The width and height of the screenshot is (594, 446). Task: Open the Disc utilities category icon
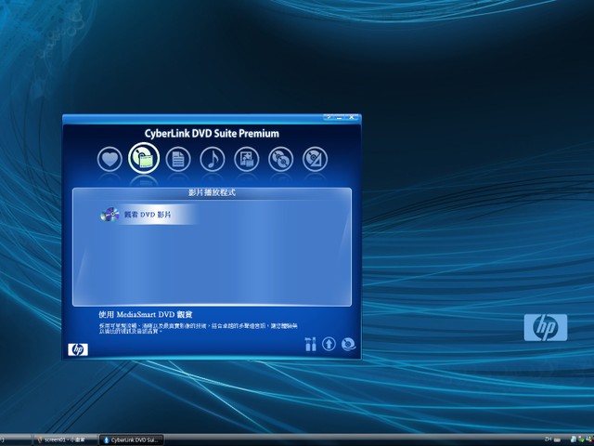click(315, 159)
